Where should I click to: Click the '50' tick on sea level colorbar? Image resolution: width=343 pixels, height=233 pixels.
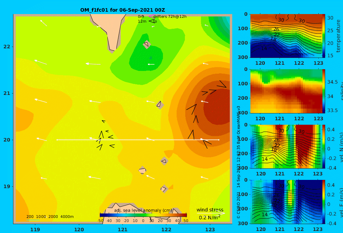point(186,221)
